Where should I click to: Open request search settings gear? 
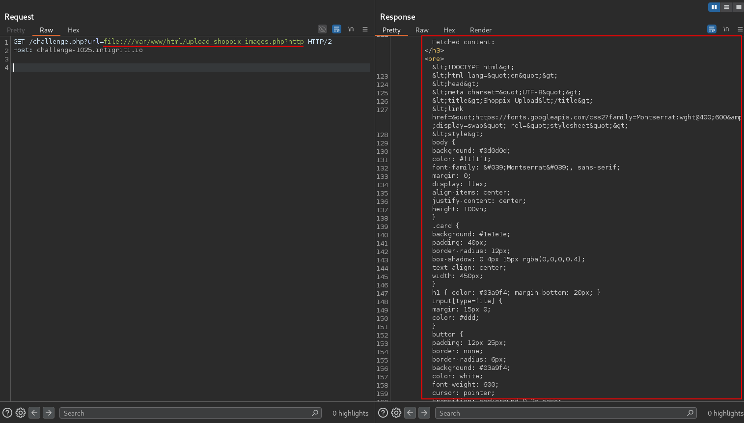[21, 413]
